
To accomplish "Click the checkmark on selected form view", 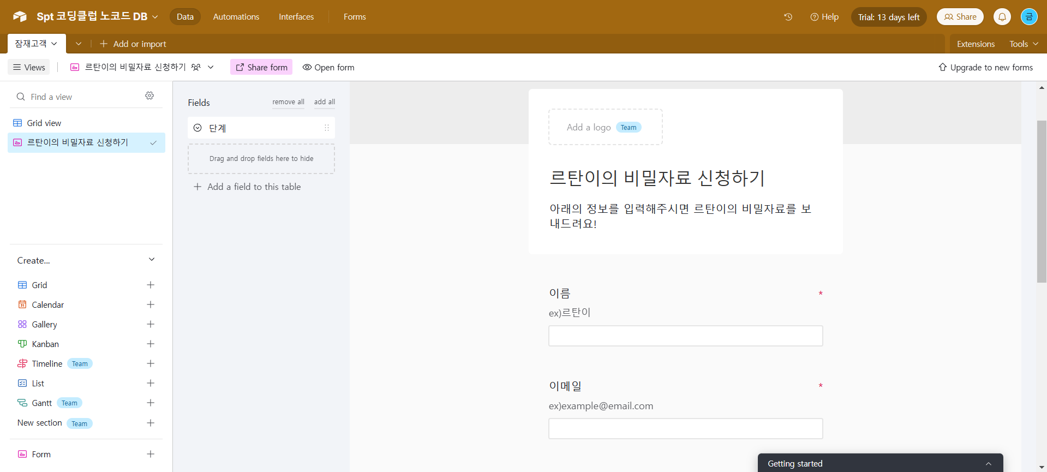I will coord(153,143).
